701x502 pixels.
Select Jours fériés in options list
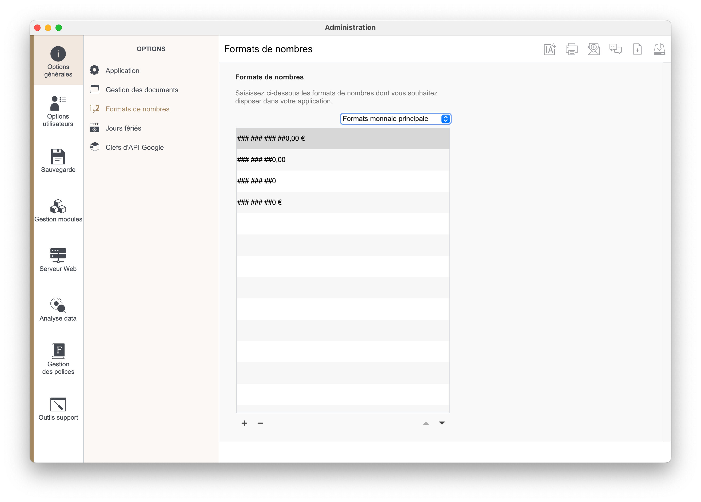pos(123,128)
